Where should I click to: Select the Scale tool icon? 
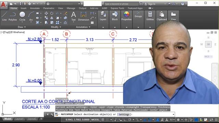[52, 23]
